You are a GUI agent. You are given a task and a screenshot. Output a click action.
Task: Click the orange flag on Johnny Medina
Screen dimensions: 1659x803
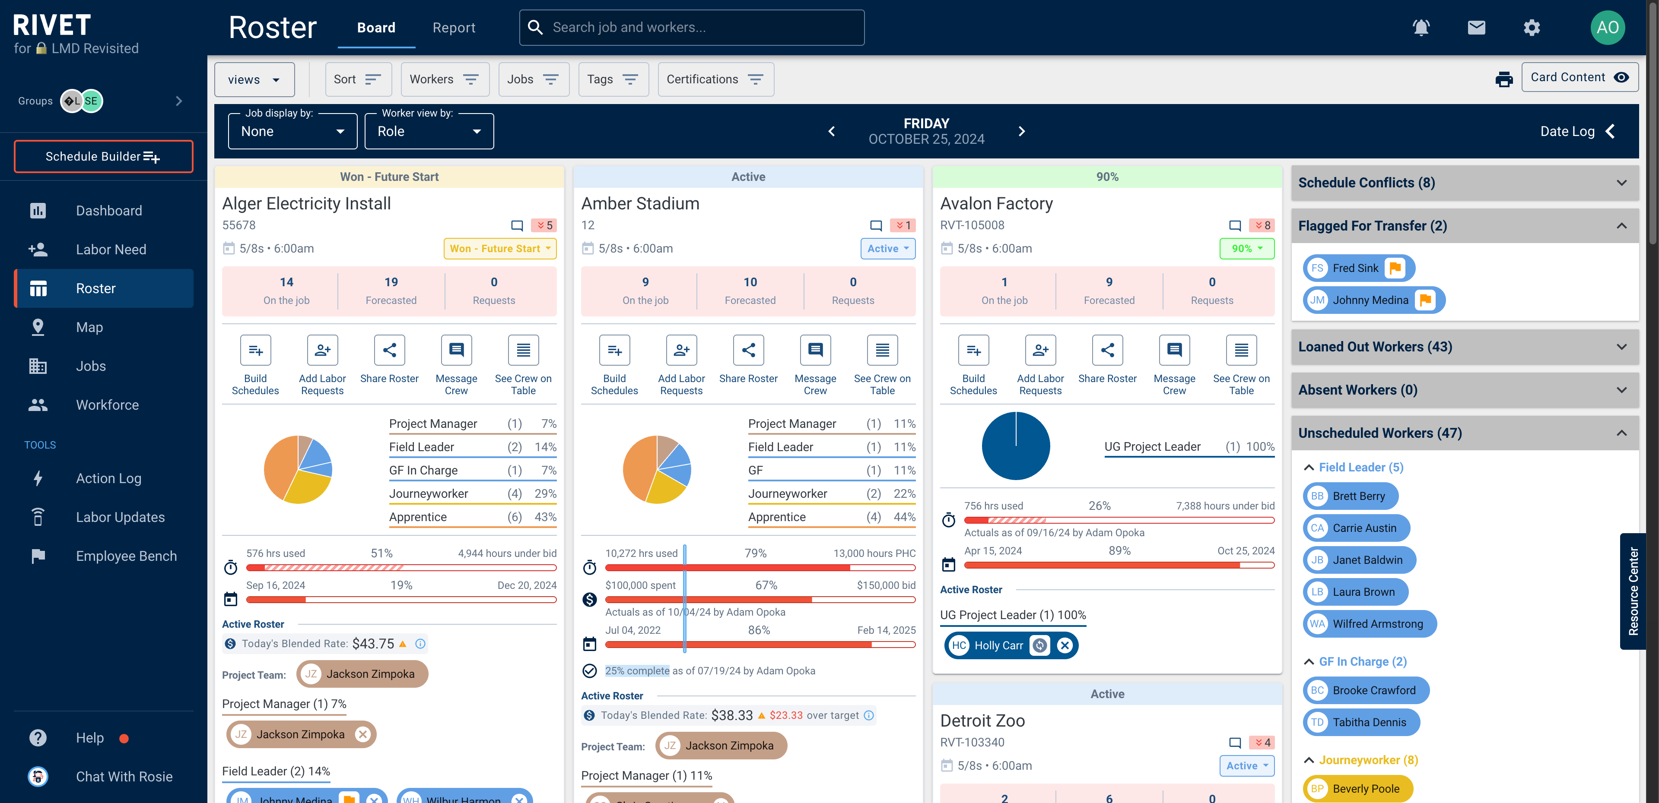tap(1425, 300)
